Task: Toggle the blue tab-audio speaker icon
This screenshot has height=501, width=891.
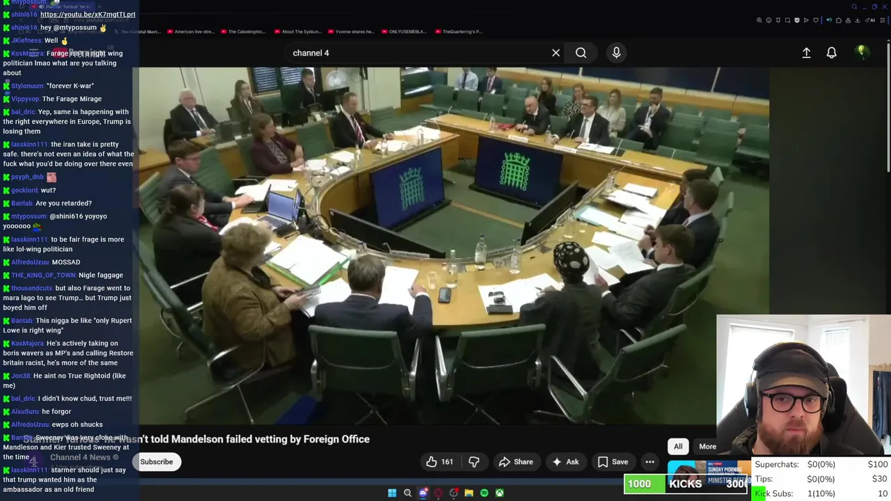Action: [829, 20]
